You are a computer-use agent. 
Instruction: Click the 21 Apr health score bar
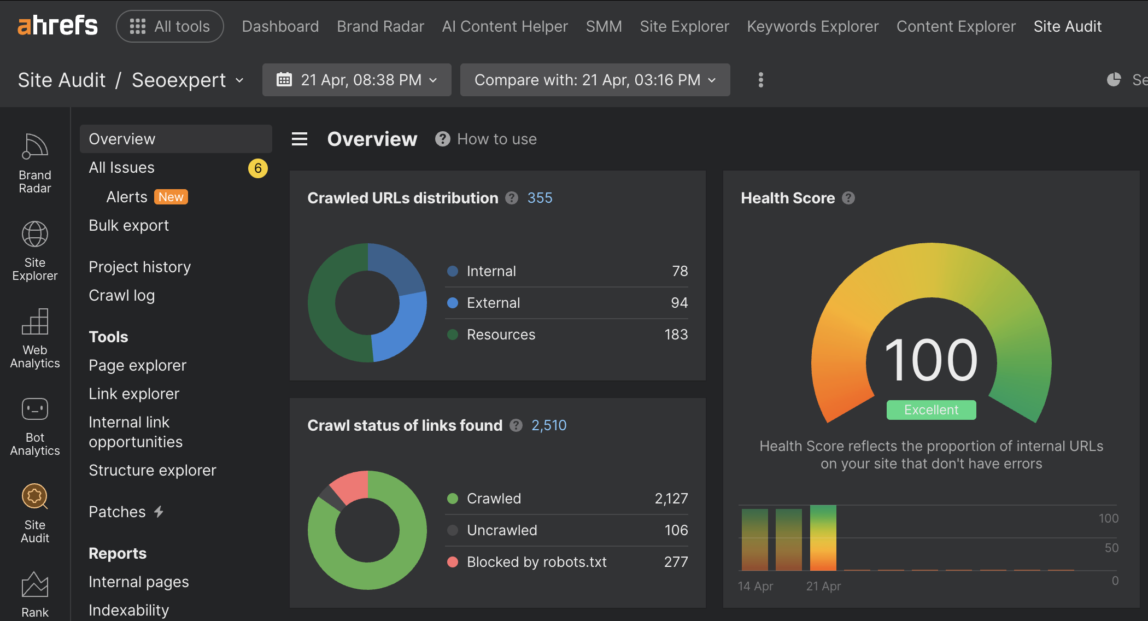point(822,538)
